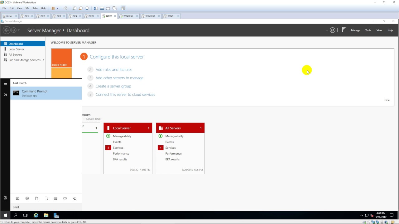
Task: Select the orange QUICK START tile
Action: pos(61,58)
